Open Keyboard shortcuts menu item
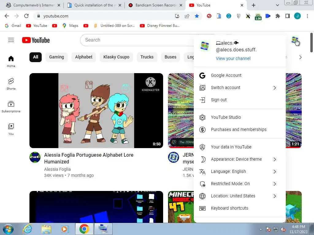This screenshot has width=314, height=235. click(239, 208)
